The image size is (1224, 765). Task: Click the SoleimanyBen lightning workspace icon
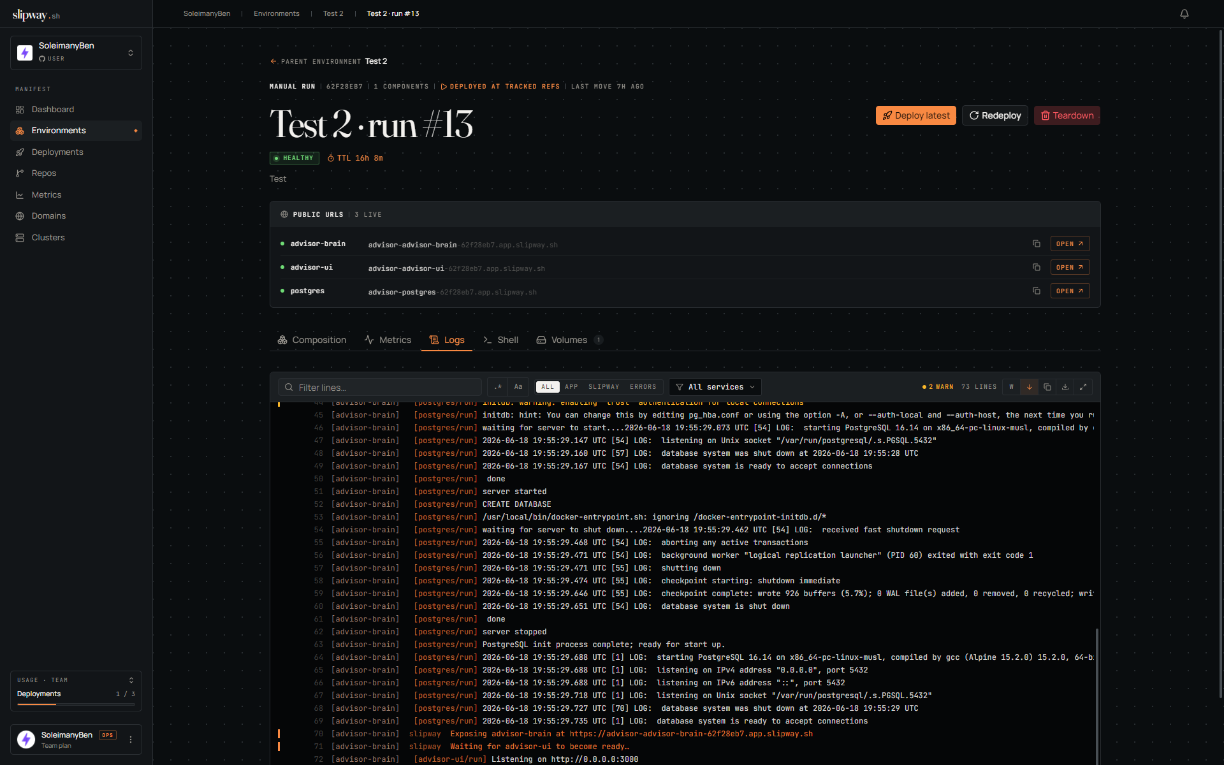coord(25,52)
